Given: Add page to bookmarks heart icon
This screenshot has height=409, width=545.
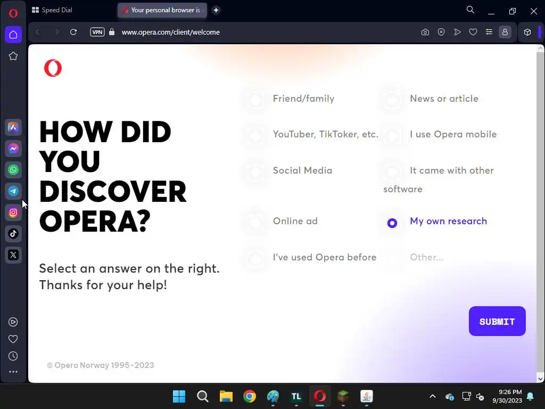Looking at the screenshot, I should 473,32.
